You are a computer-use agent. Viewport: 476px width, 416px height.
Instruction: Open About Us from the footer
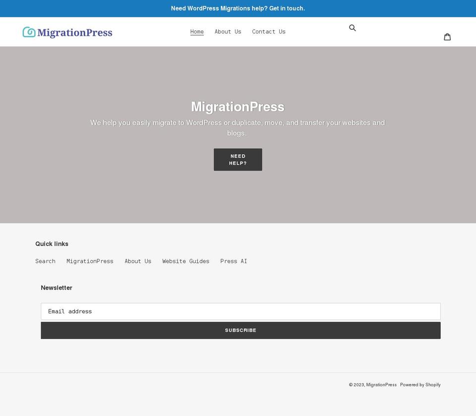138,261
